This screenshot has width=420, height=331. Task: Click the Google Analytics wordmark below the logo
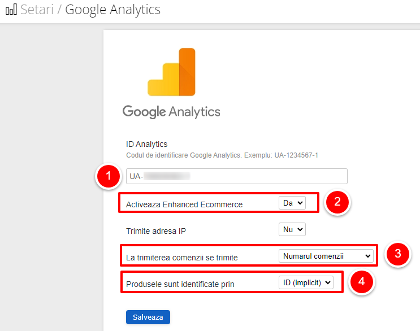coord(171,112)
